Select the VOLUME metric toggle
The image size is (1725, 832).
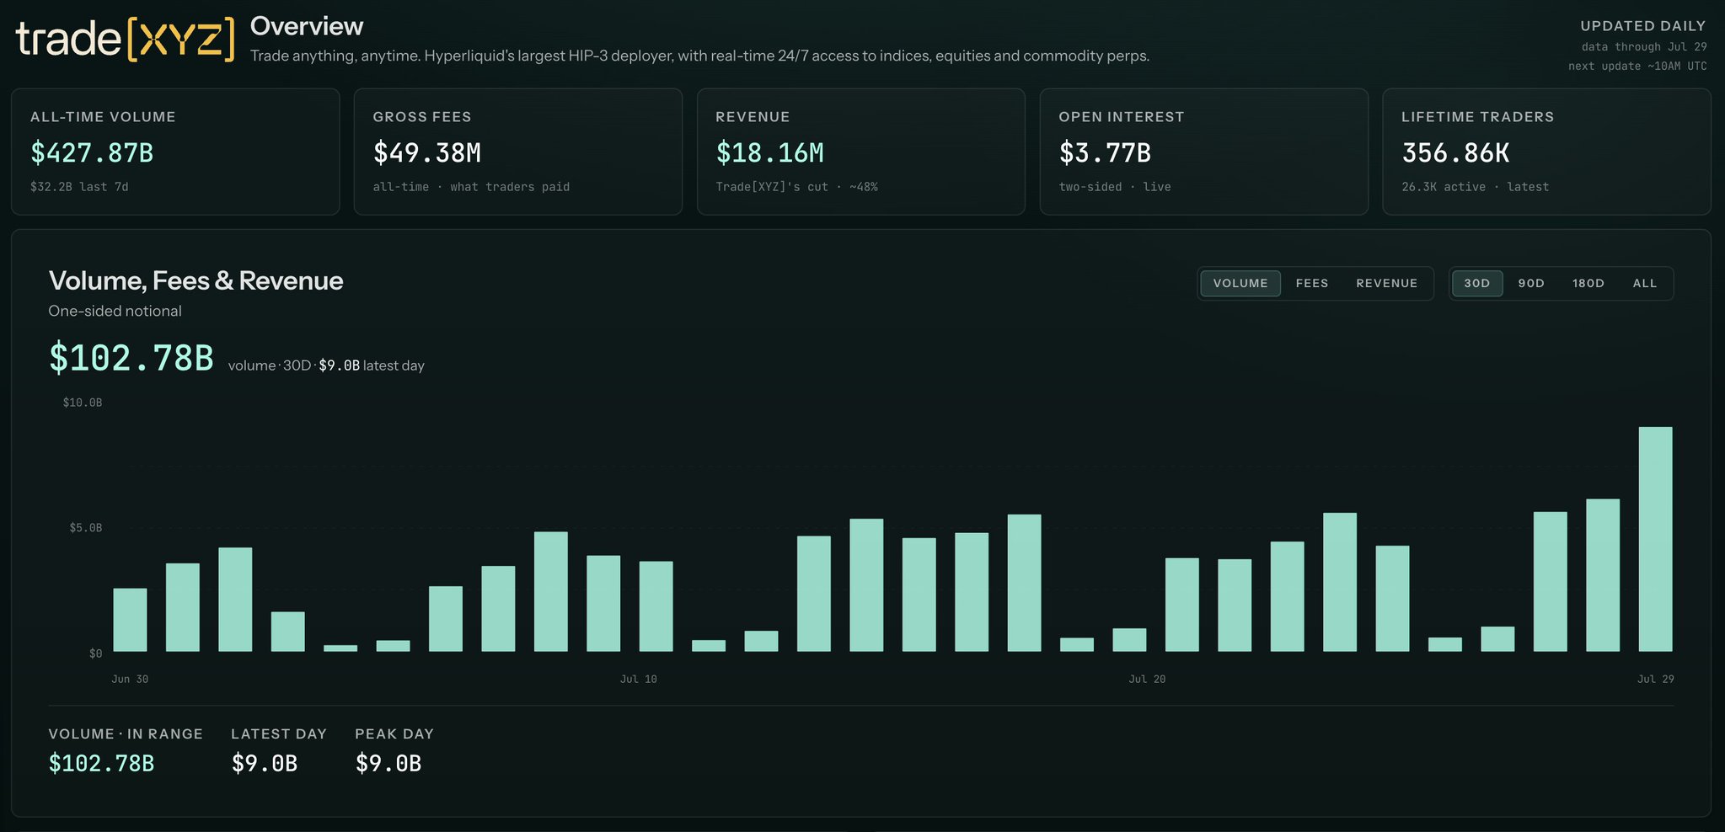tap(1240, 283)
